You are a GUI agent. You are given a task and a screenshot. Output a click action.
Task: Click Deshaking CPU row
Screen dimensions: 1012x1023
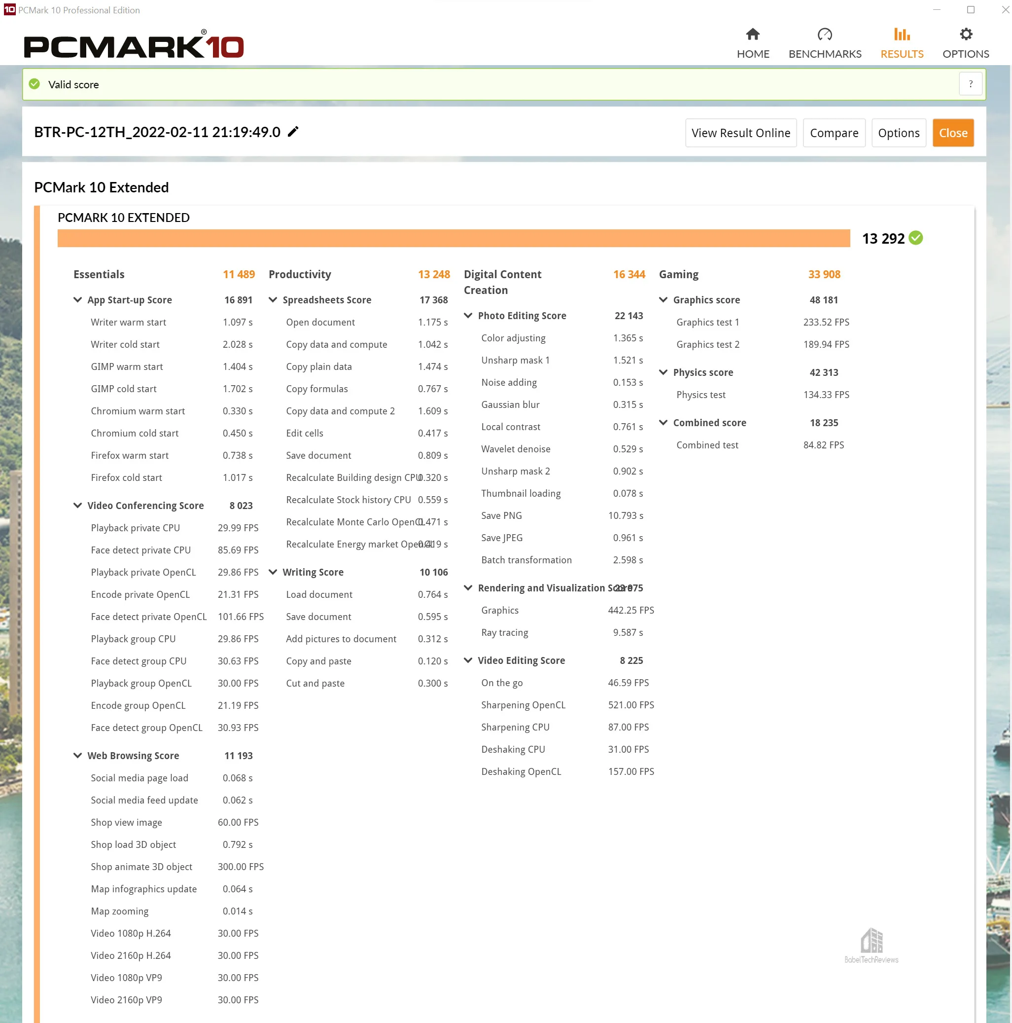[565, 750]
